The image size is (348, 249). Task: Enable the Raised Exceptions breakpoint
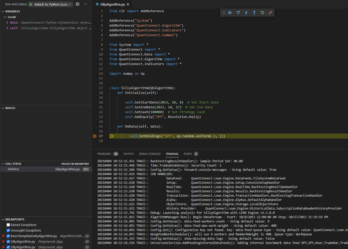point(8,225)
